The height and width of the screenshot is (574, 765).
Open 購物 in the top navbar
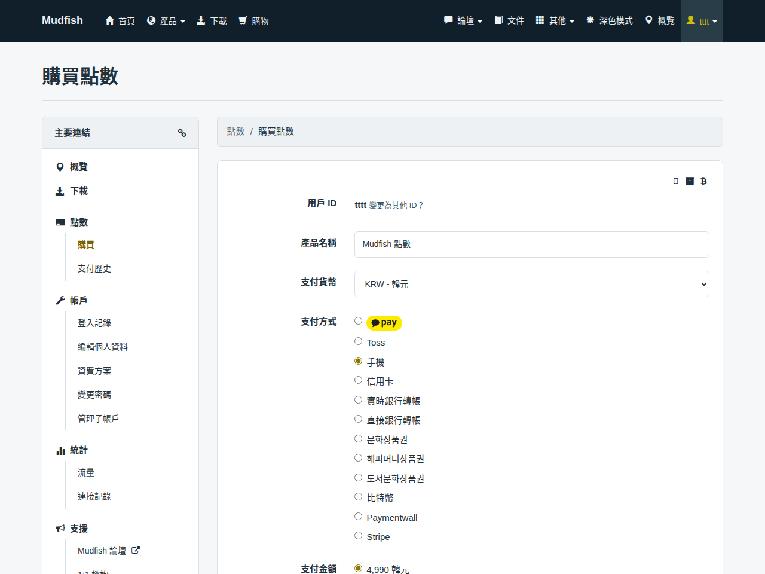254,21
